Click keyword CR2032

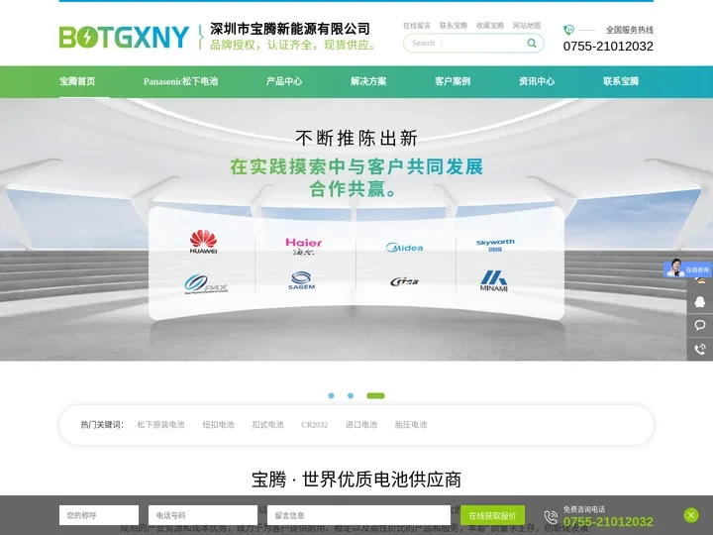[314, 425]
